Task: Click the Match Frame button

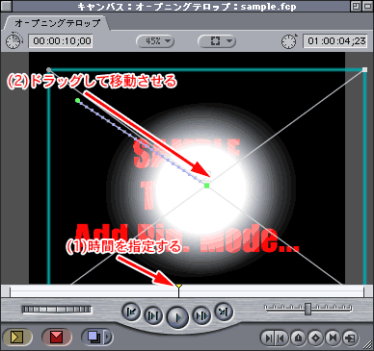Action: point(350,338)
